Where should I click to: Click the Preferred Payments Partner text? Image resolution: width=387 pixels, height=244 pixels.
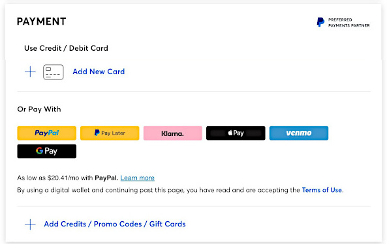coord(348,22)
